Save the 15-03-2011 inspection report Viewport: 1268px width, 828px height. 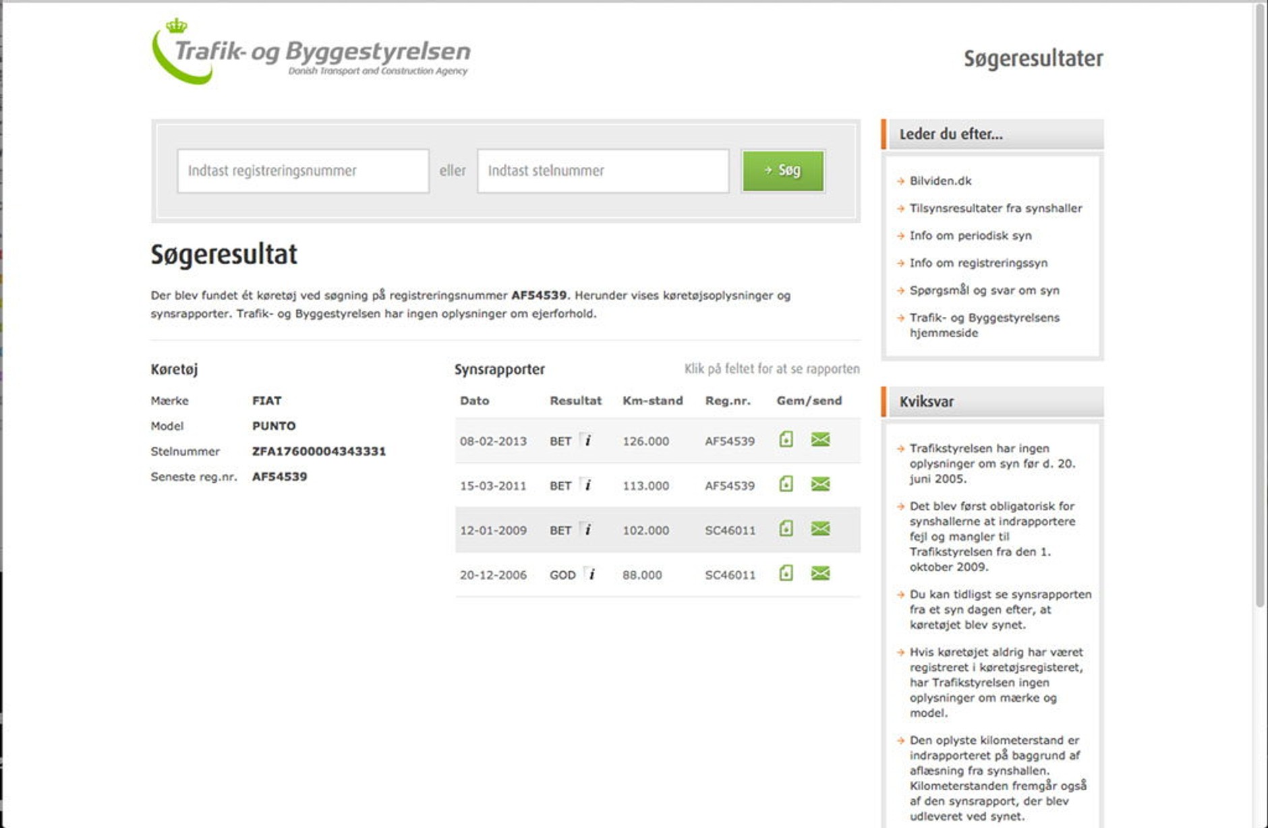coord(786,484)
